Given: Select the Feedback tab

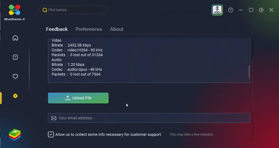Looking at the screenshot, I should [x=57, y=29].
